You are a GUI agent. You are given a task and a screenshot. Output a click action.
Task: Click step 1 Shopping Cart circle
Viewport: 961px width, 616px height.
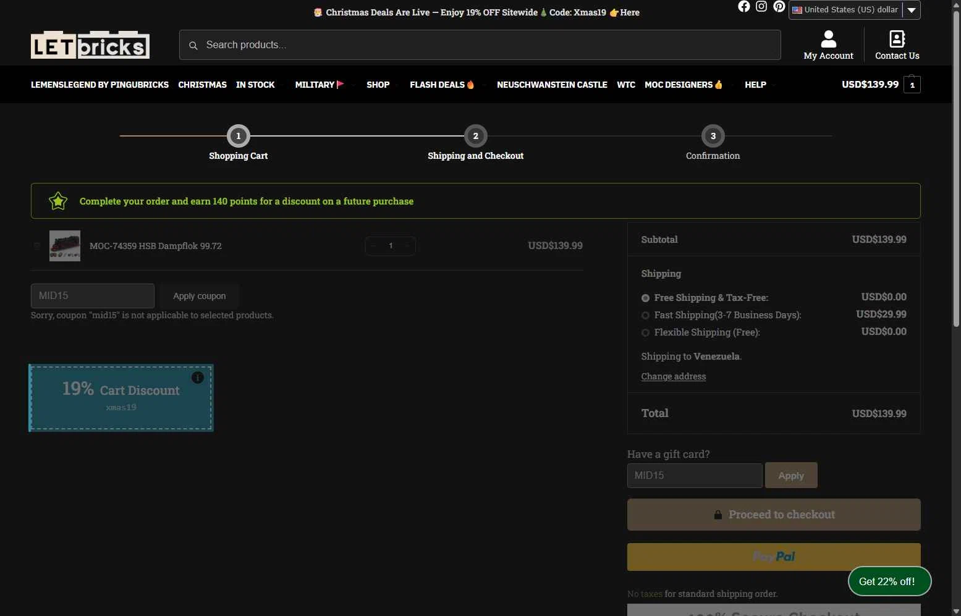click(x=239, y=136)
